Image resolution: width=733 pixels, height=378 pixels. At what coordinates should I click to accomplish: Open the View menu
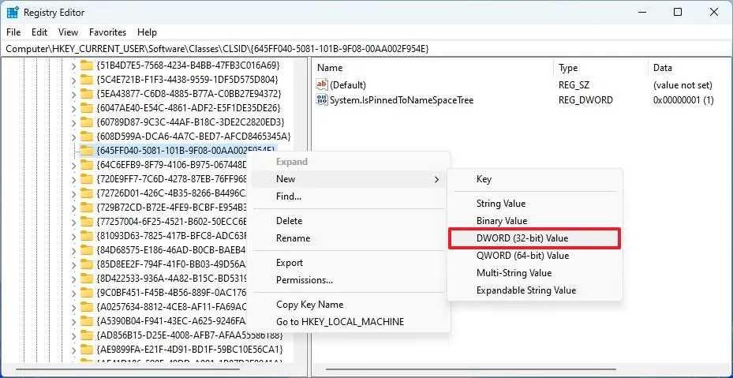click(69, 32)
